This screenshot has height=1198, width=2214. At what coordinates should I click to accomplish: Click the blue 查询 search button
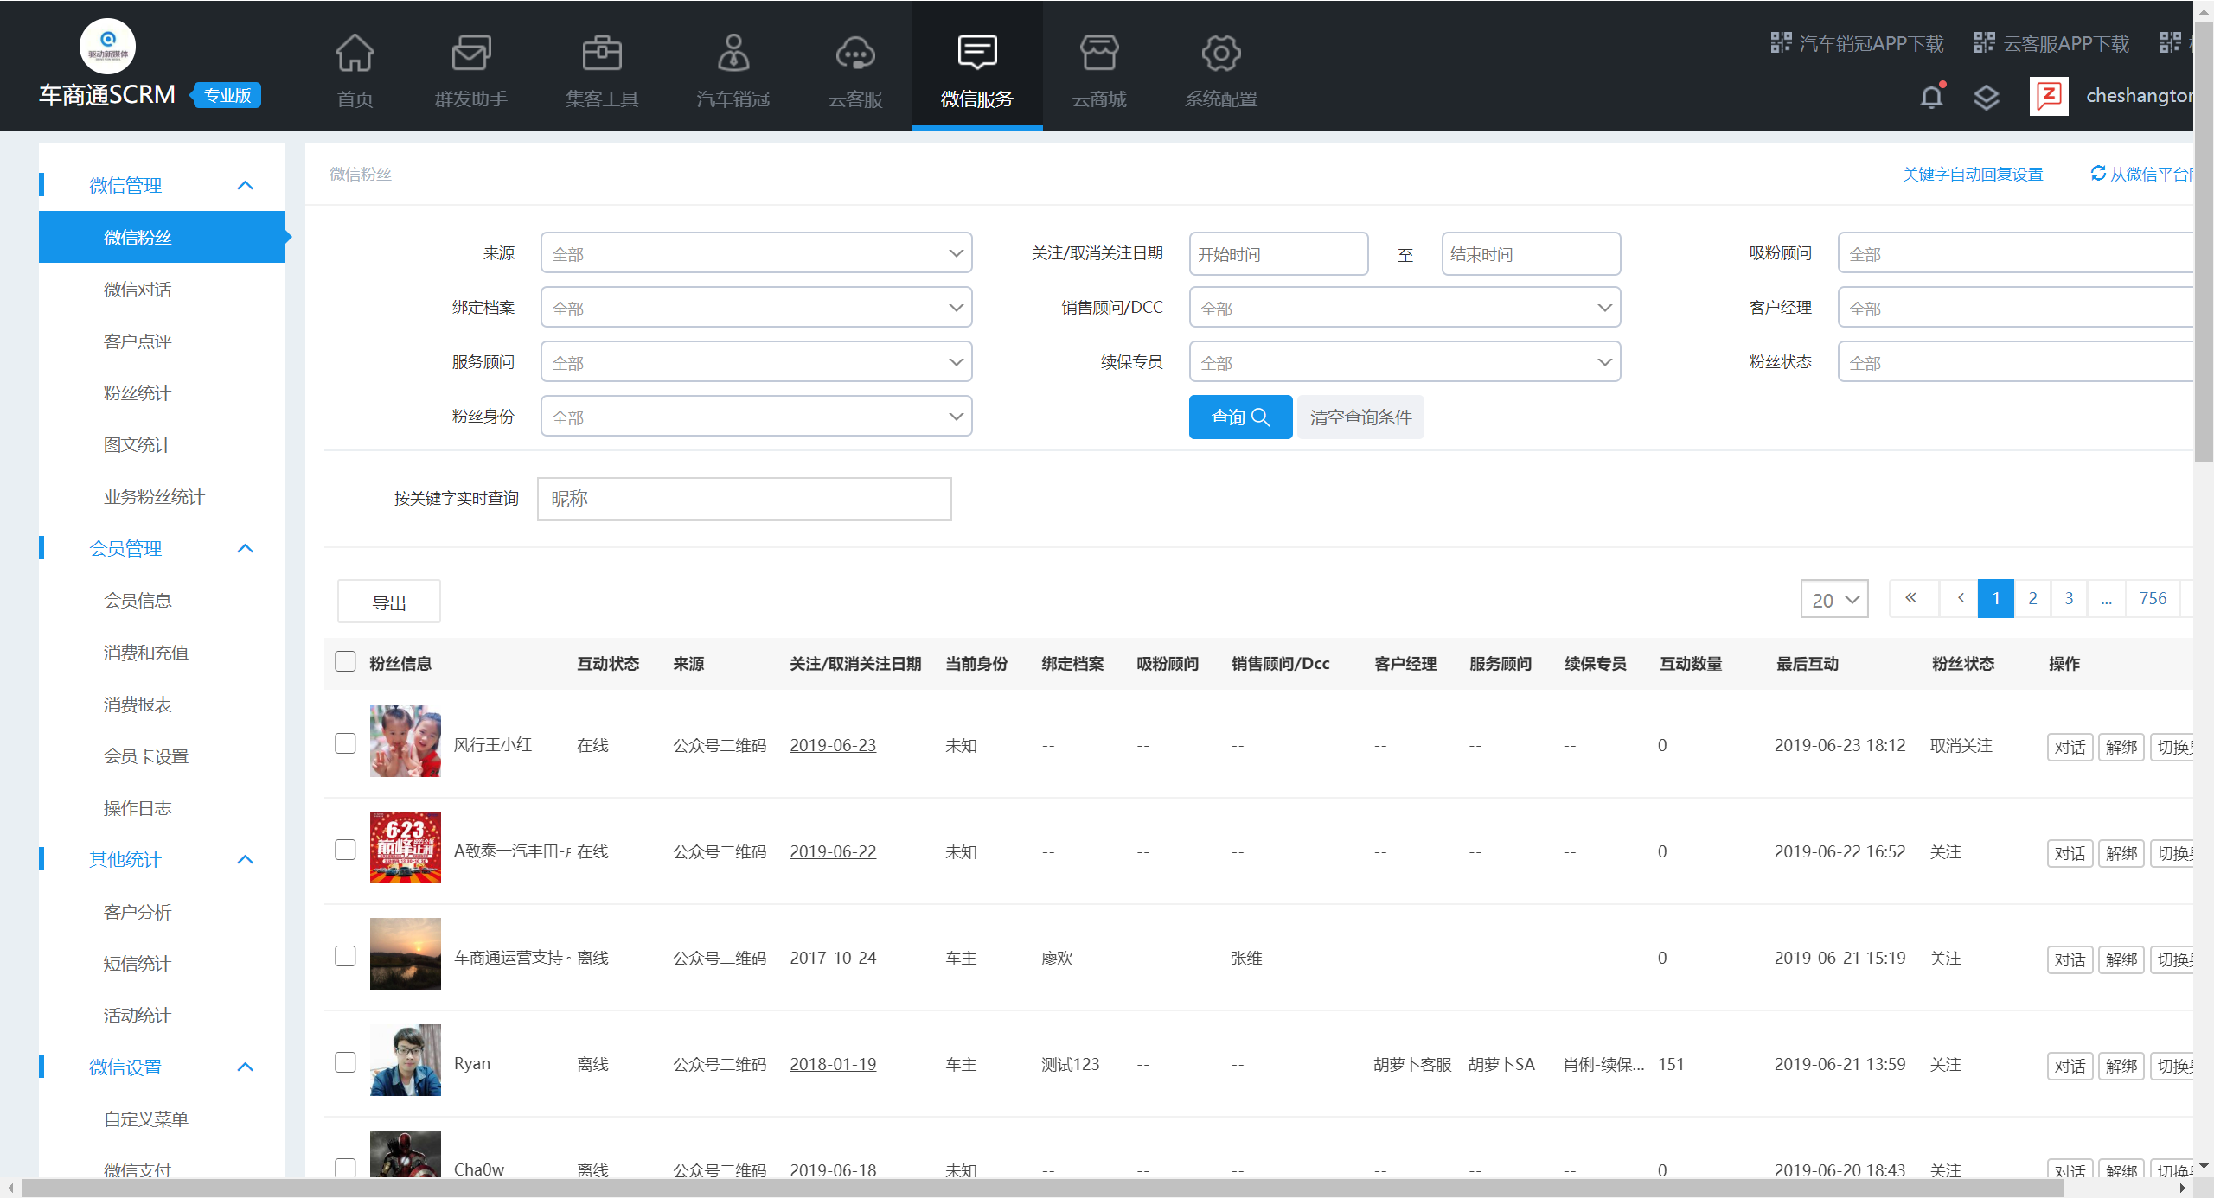(x=1240, y=417)
